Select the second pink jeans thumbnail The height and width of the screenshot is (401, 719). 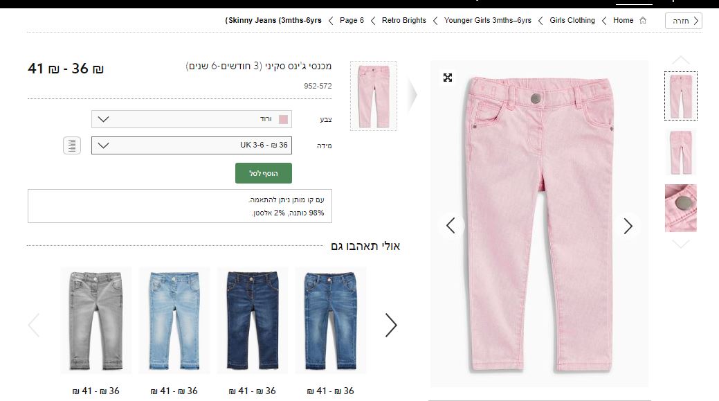pos(680,152)
